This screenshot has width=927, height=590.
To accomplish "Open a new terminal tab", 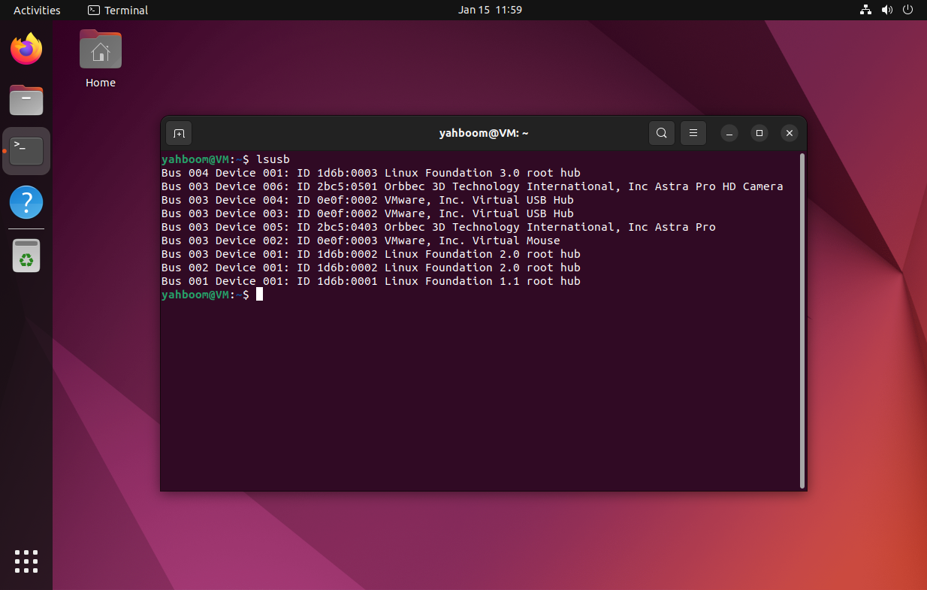I will pos(179,133).
